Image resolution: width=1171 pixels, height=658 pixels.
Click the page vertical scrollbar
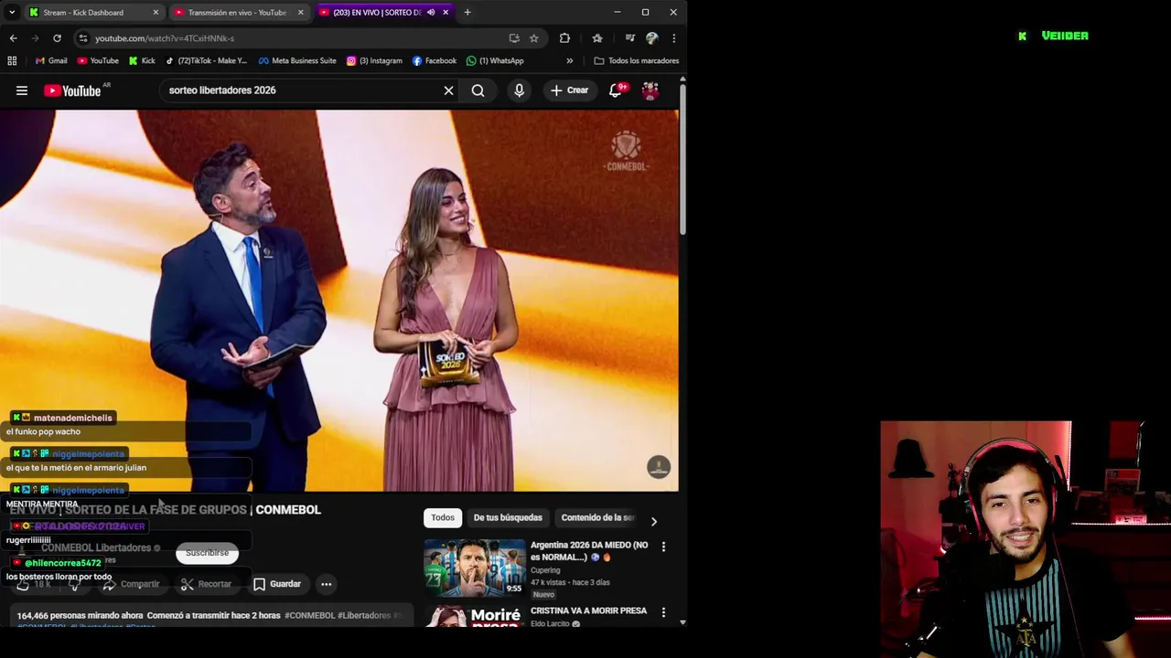coord(682,160)
